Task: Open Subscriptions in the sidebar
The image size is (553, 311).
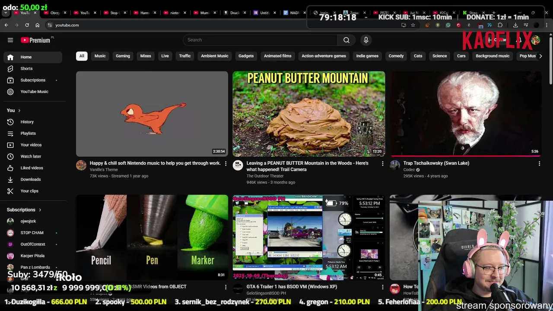Action: (33, 80)
